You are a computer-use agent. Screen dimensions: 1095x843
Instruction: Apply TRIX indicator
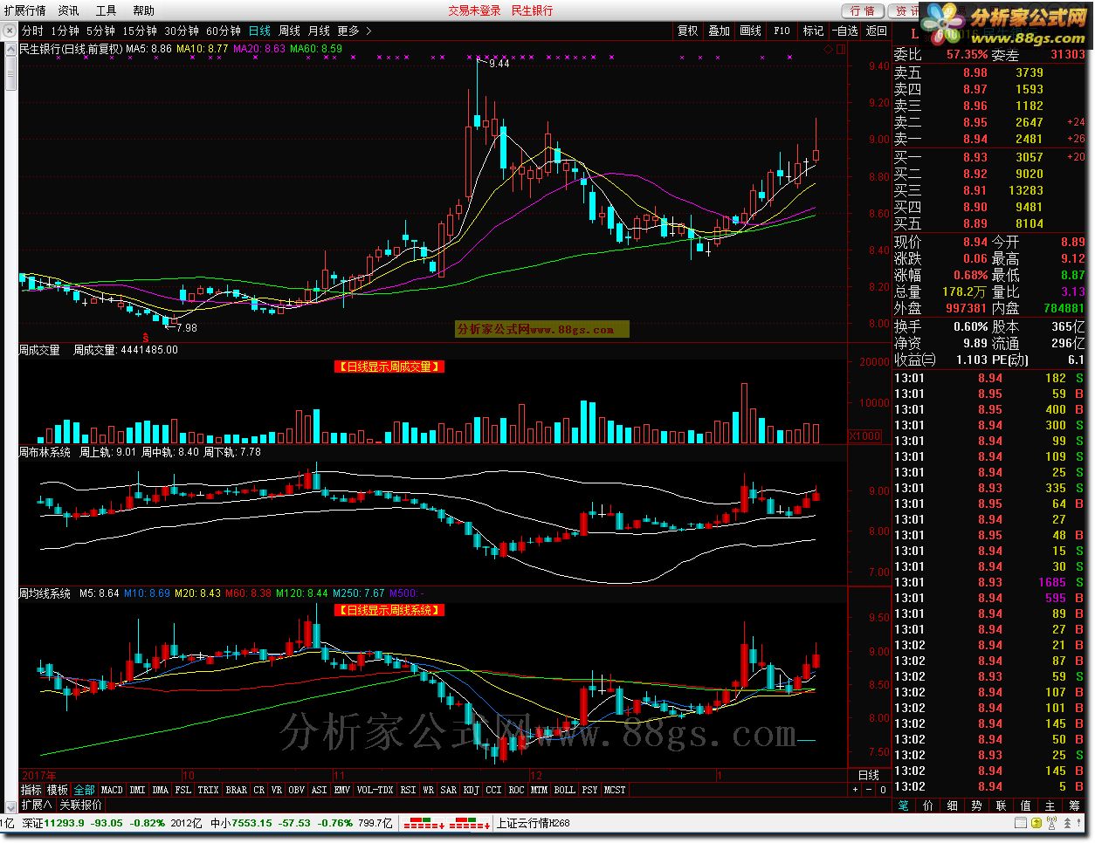[208, 790]
